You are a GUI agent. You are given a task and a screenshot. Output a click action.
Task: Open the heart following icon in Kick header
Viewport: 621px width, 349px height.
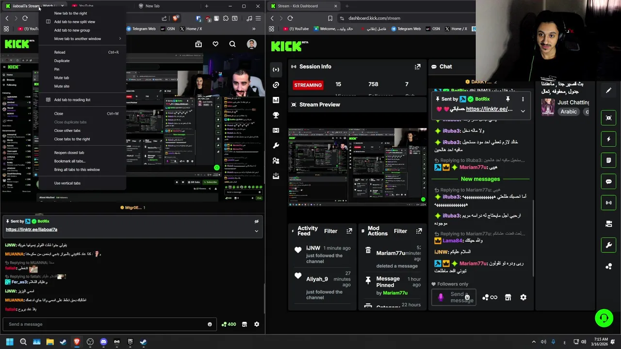tap(215, 44)
